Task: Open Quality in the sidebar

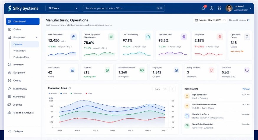Action: pyautogui.click(x=23, y=81)
